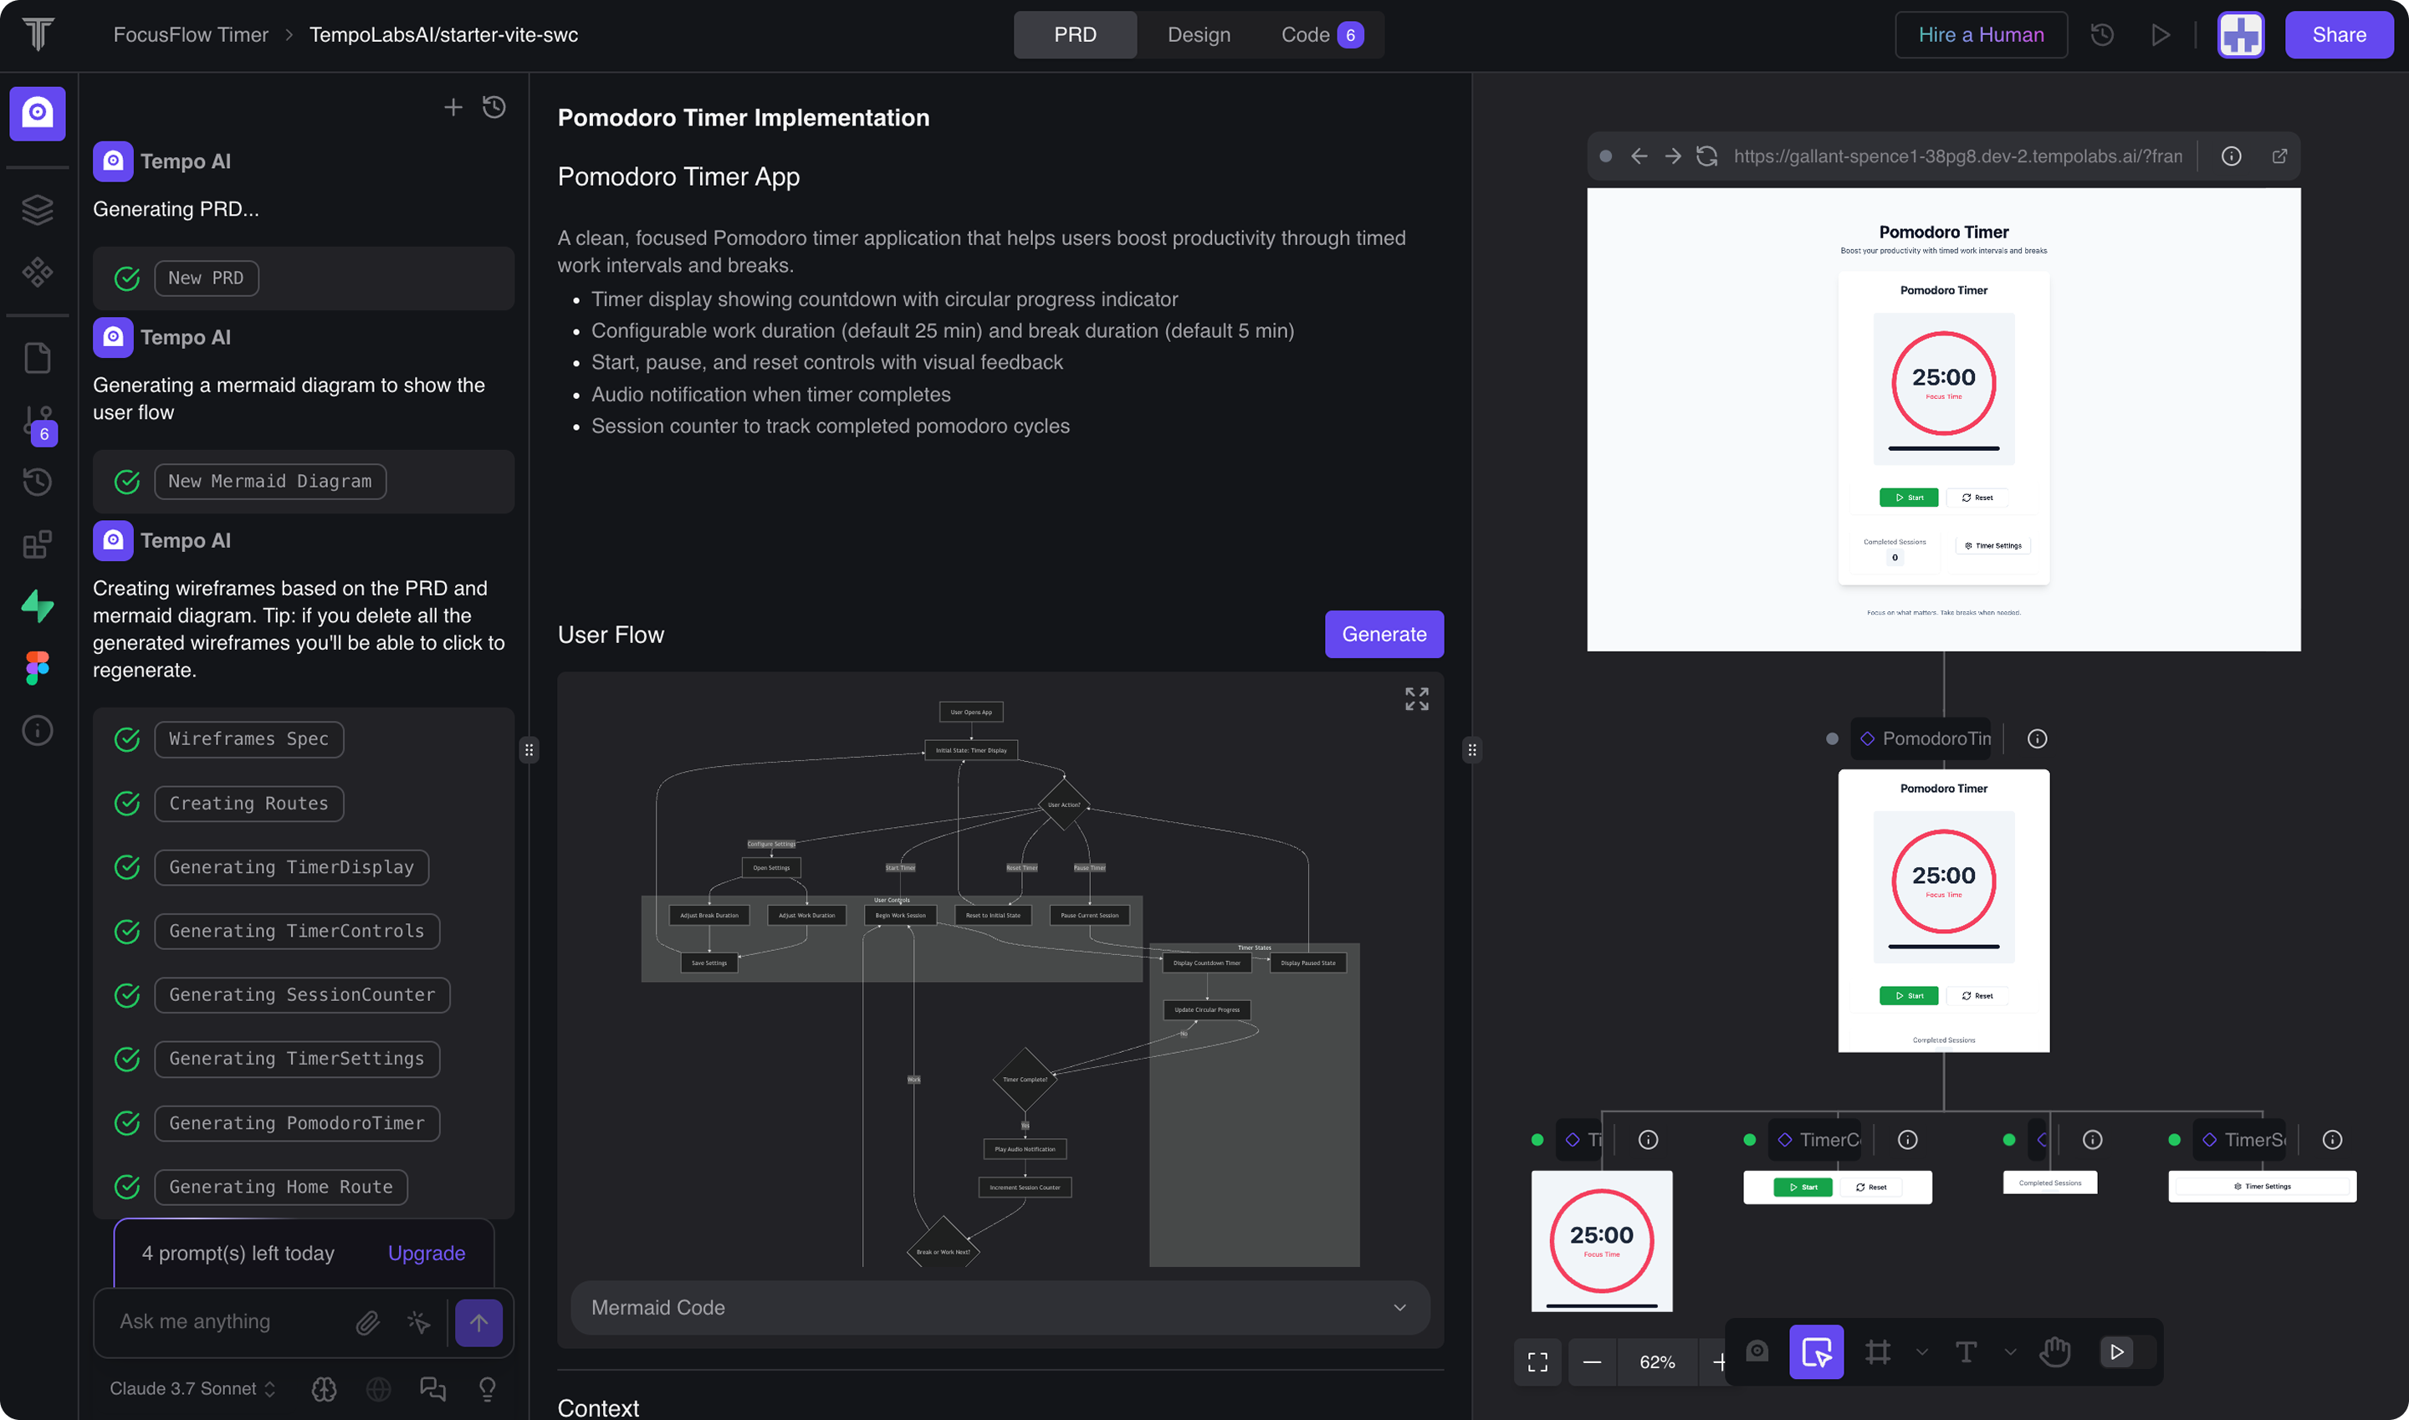The image size is (2409, 1420).
Task: Switch to the PRD tab
Action: coord(1076,34)
